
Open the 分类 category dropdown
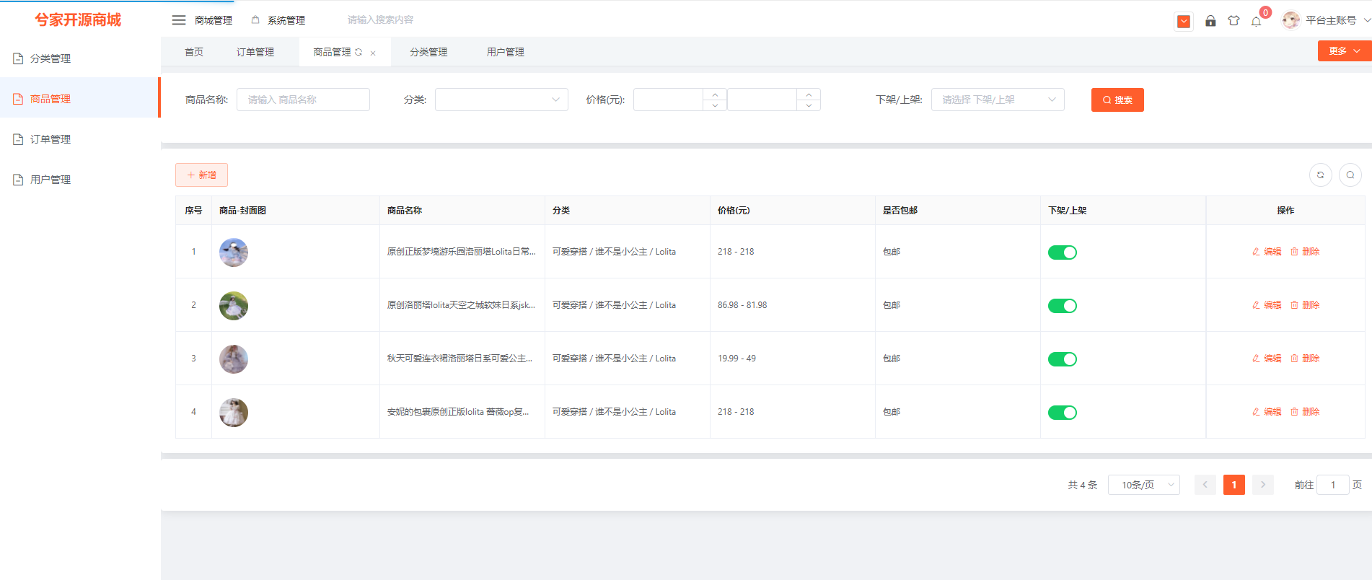501,100
